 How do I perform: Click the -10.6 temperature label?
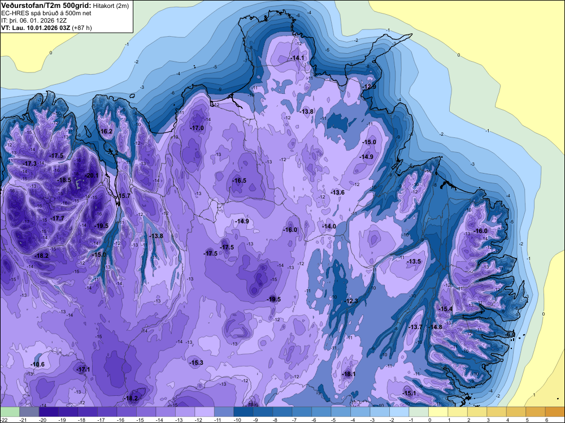click(x=38, y=365)
